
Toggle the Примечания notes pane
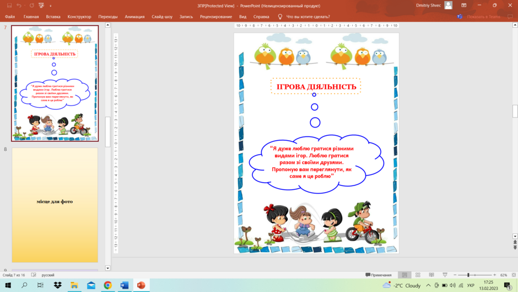tap(379, 275)
